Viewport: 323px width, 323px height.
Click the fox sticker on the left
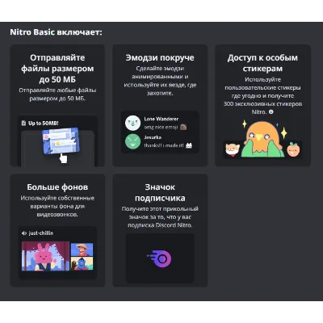click(x=232, y=149)
